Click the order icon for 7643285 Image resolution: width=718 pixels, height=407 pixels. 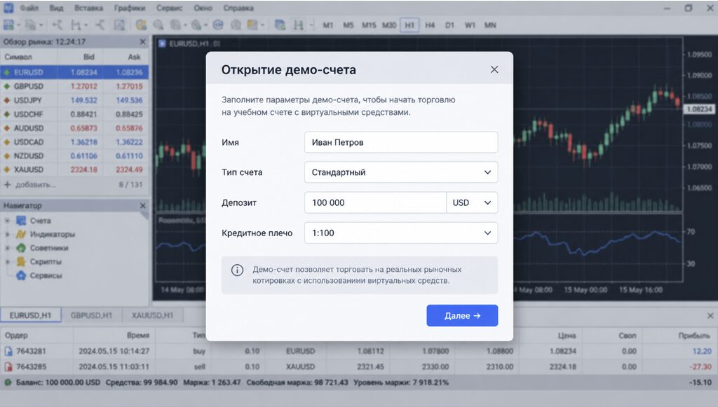coord(8,367)
